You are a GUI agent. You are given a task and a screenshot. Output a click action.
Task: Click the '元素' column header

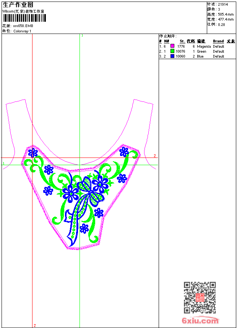point(231,41)
